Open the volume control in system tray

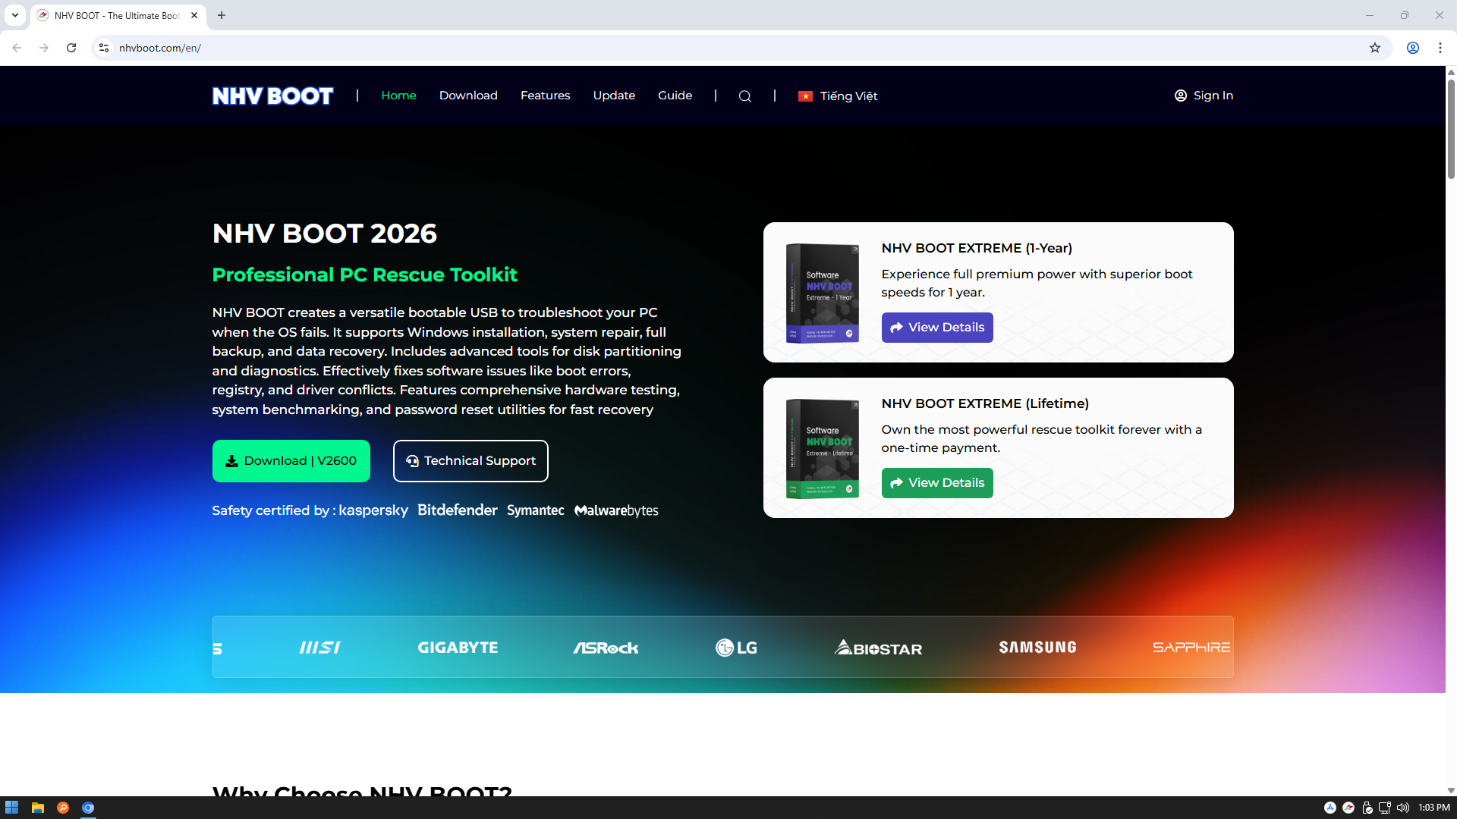(x=1403, y=808)
